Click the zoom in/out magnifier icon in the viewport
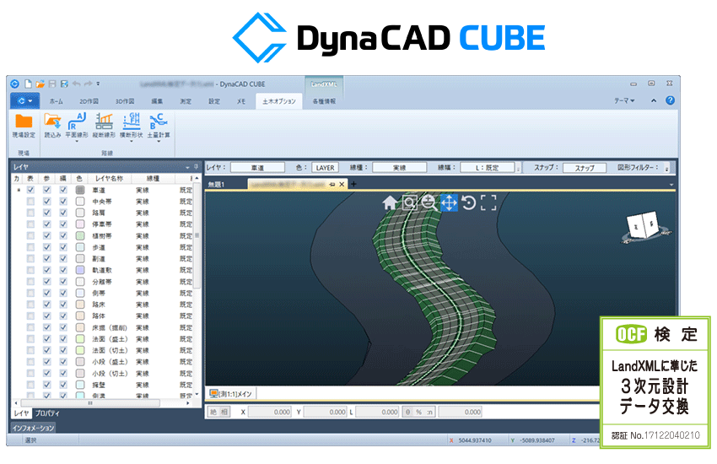The height and width of the screenshot is (464, 717). tap(429, 202)
